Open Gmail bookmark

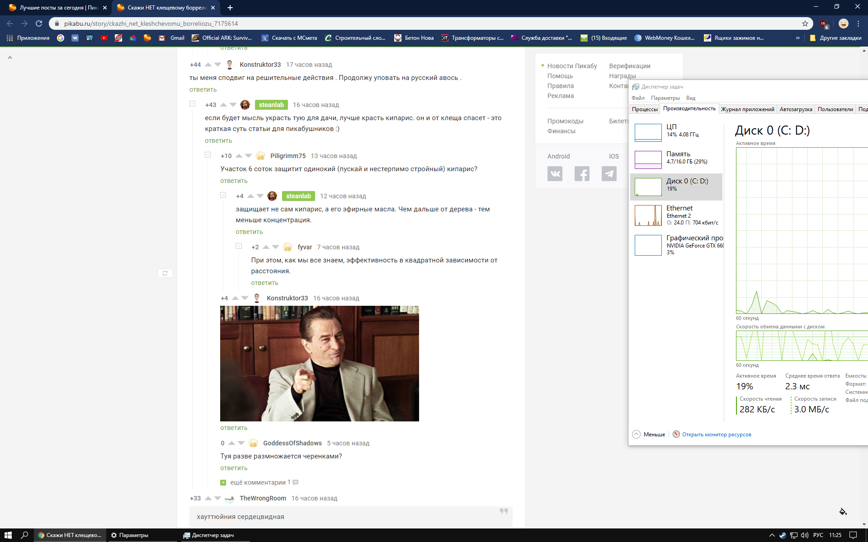pyautogui.click(x=171, y=38)
